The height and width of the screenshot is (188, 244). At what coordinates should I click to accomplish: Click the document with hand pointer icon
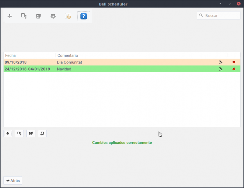click(x=68, y=16)
